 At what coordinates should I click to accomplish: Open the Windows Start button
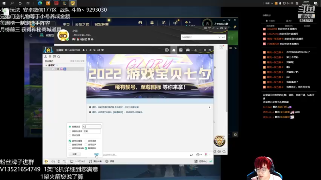pos(4,3)
